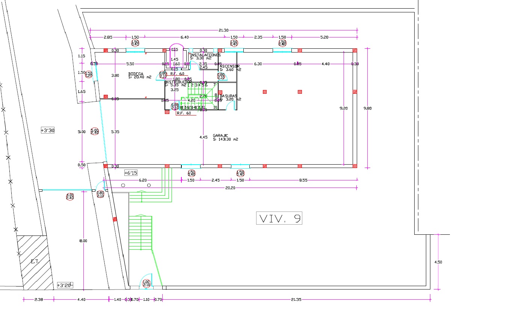
Task: Click the '143.30 m2' garage area text
Action: (x=228, y=139)
